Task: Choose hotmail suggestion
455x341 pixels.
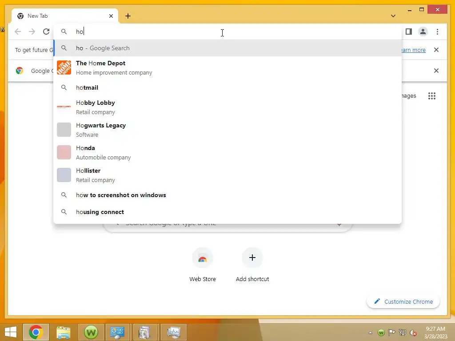Action: coord(228,87)
